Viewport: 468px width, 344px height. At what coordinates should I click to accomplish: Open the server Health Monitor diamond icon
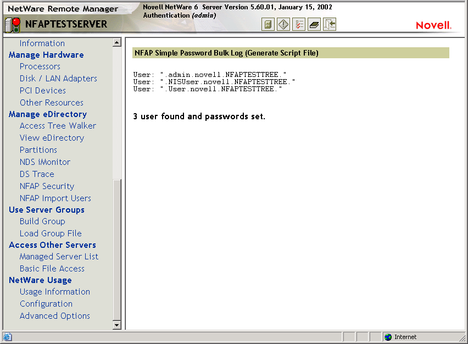(x=282, y=24)
